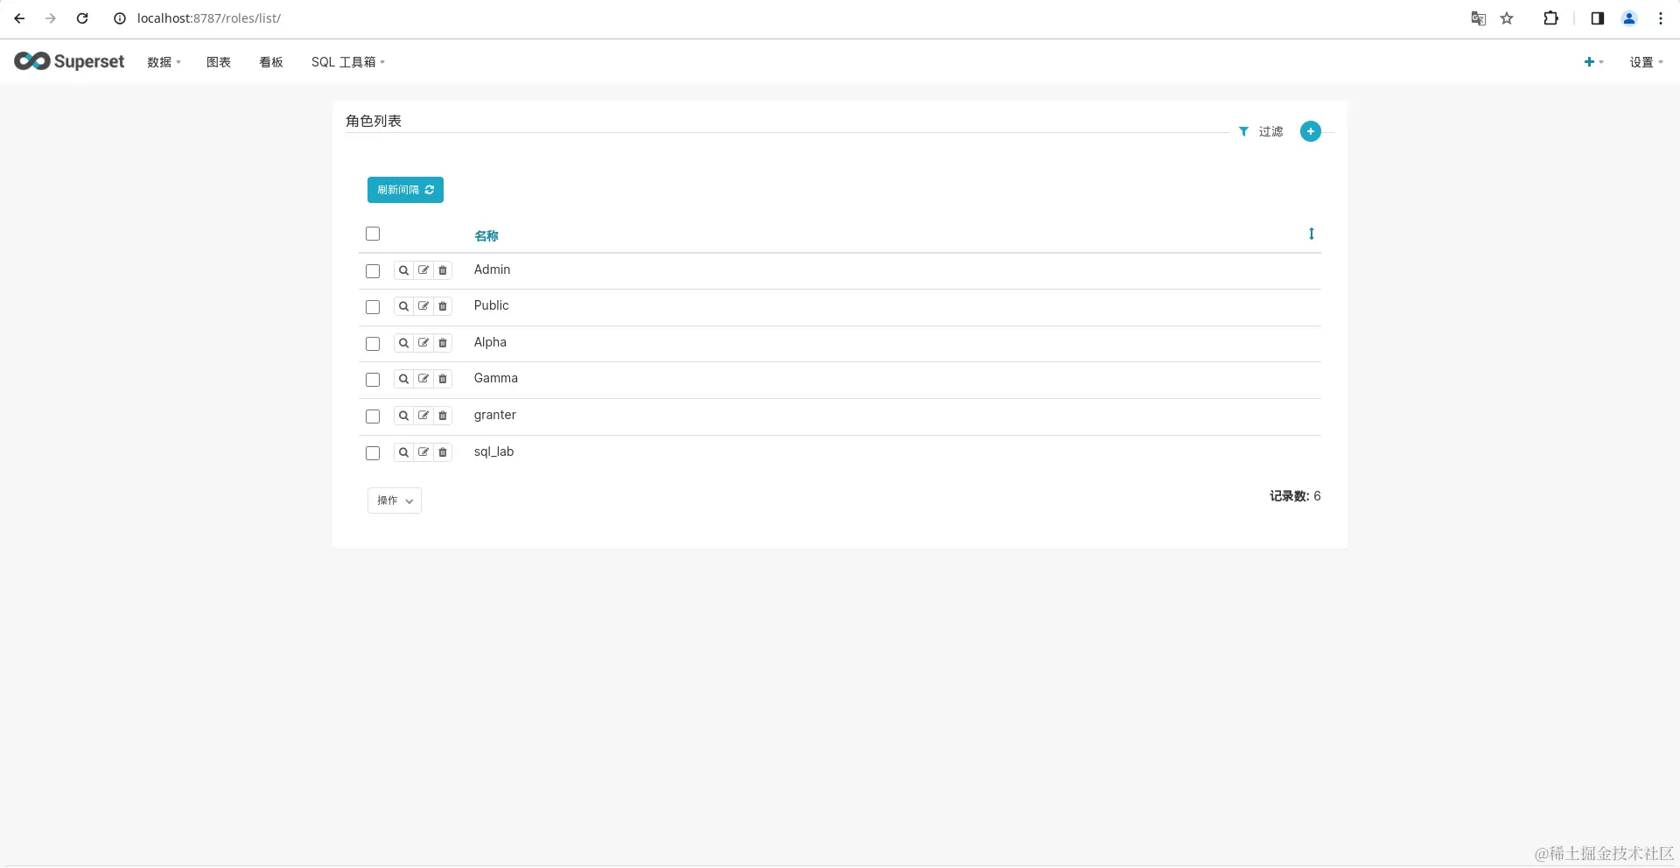1680x868 pixels.
Task: Edit the Alpha role
Action: [423, 343]
